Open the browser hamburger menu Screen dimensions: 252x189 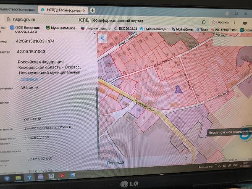tap(246, 14)
